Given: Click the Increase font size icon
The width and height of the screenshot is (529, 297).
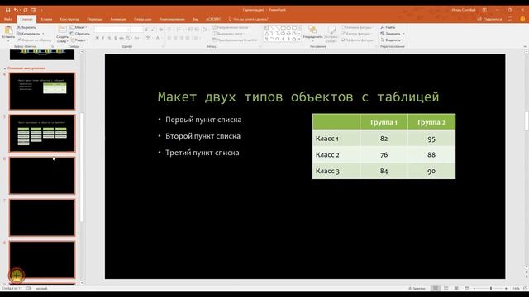Looking at the screenshot, I should (x=146, y=30).
